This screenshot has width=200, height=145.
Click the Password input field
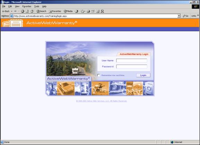(132, 67)
